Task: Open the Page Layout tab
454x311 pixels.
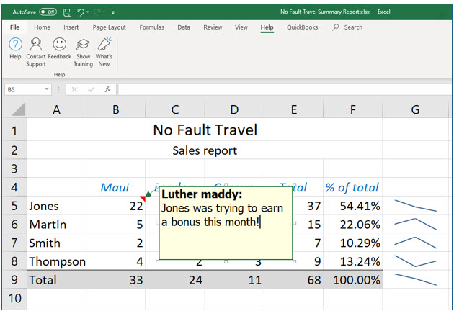Action: 109,27
